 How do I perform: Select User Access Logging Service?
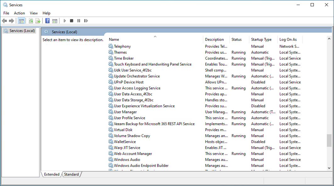(137, 88)
